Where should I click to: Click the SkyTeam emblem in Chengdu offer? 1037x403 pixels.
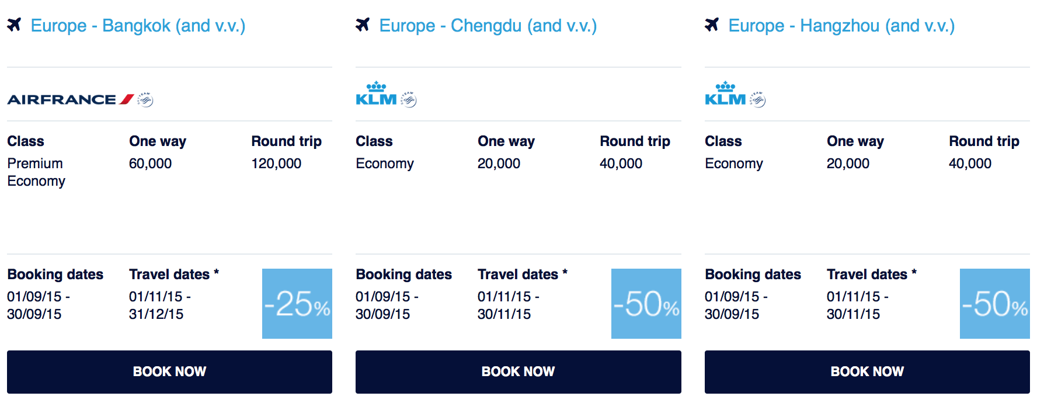click(x=409, y=100)
